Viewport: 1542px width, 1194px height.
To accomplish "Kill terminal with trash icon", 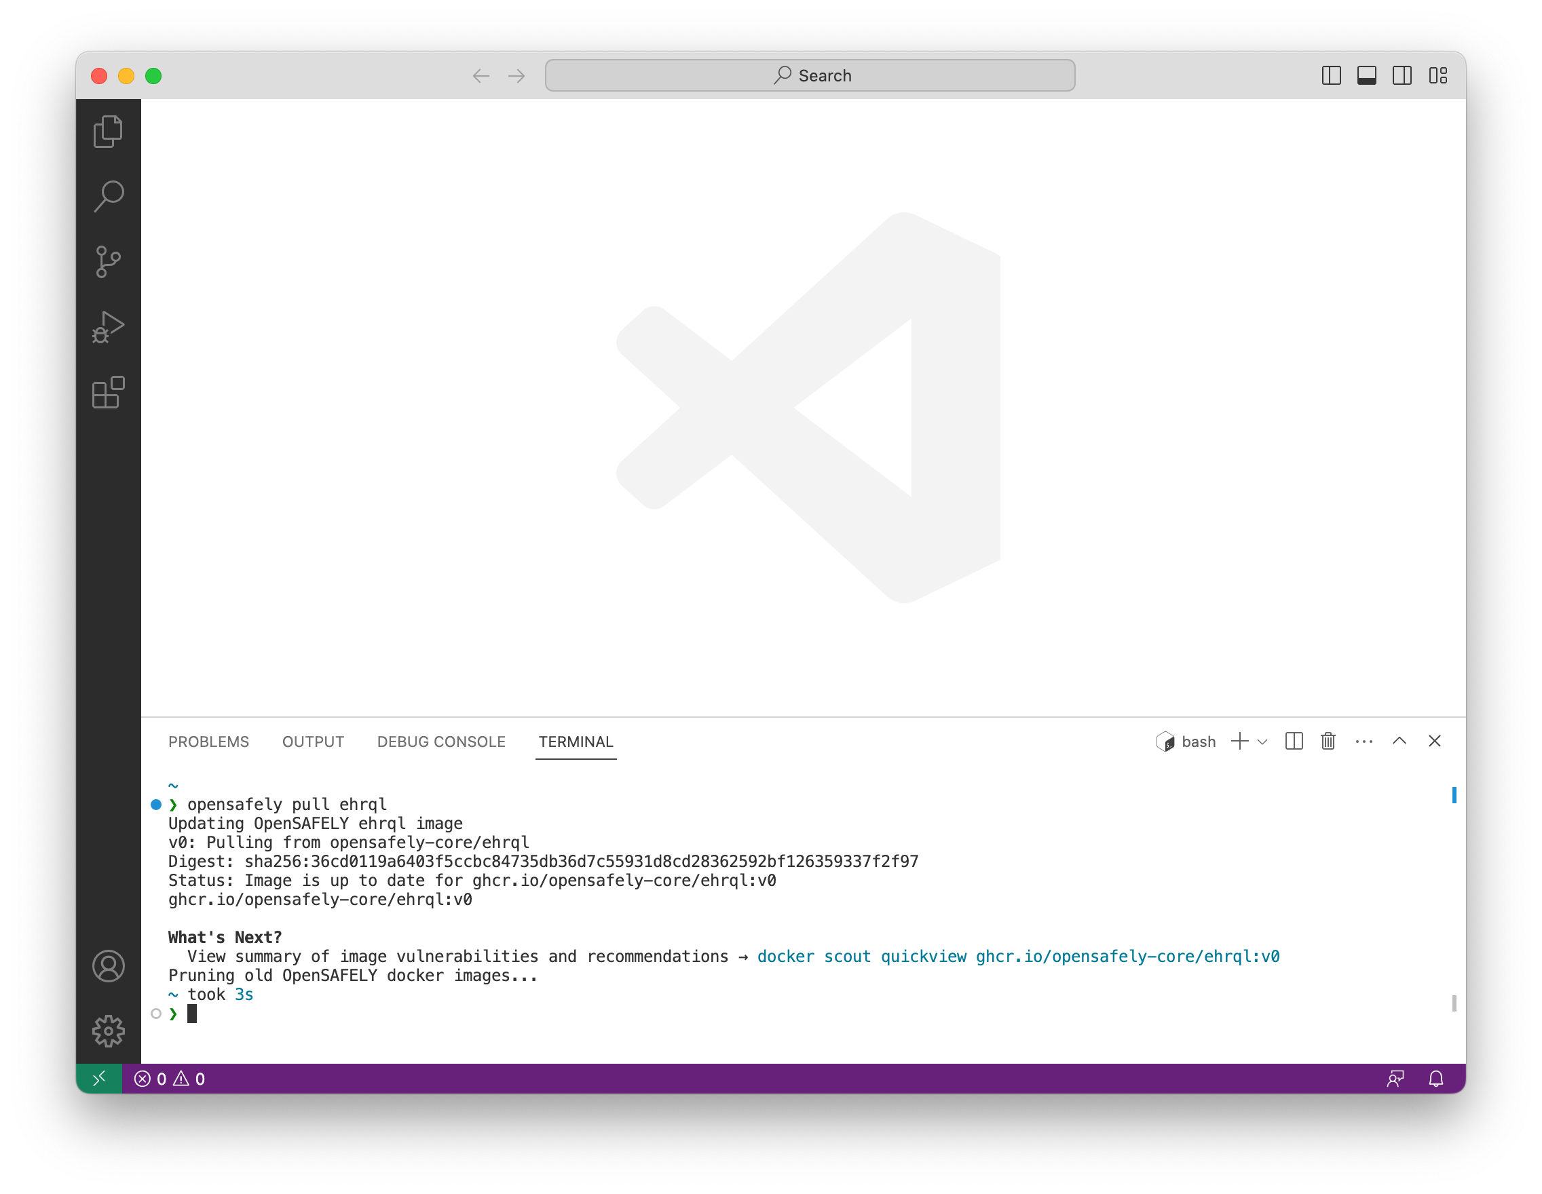I will click(x=1328, y=741).
